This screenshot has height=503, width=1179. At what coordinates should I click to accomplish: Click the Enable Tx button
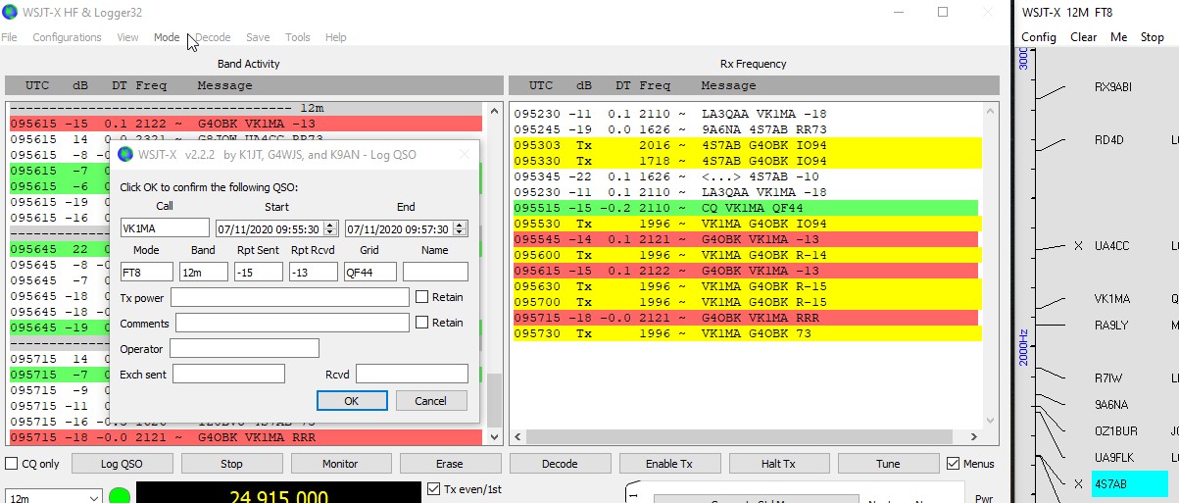click(669, 464)
